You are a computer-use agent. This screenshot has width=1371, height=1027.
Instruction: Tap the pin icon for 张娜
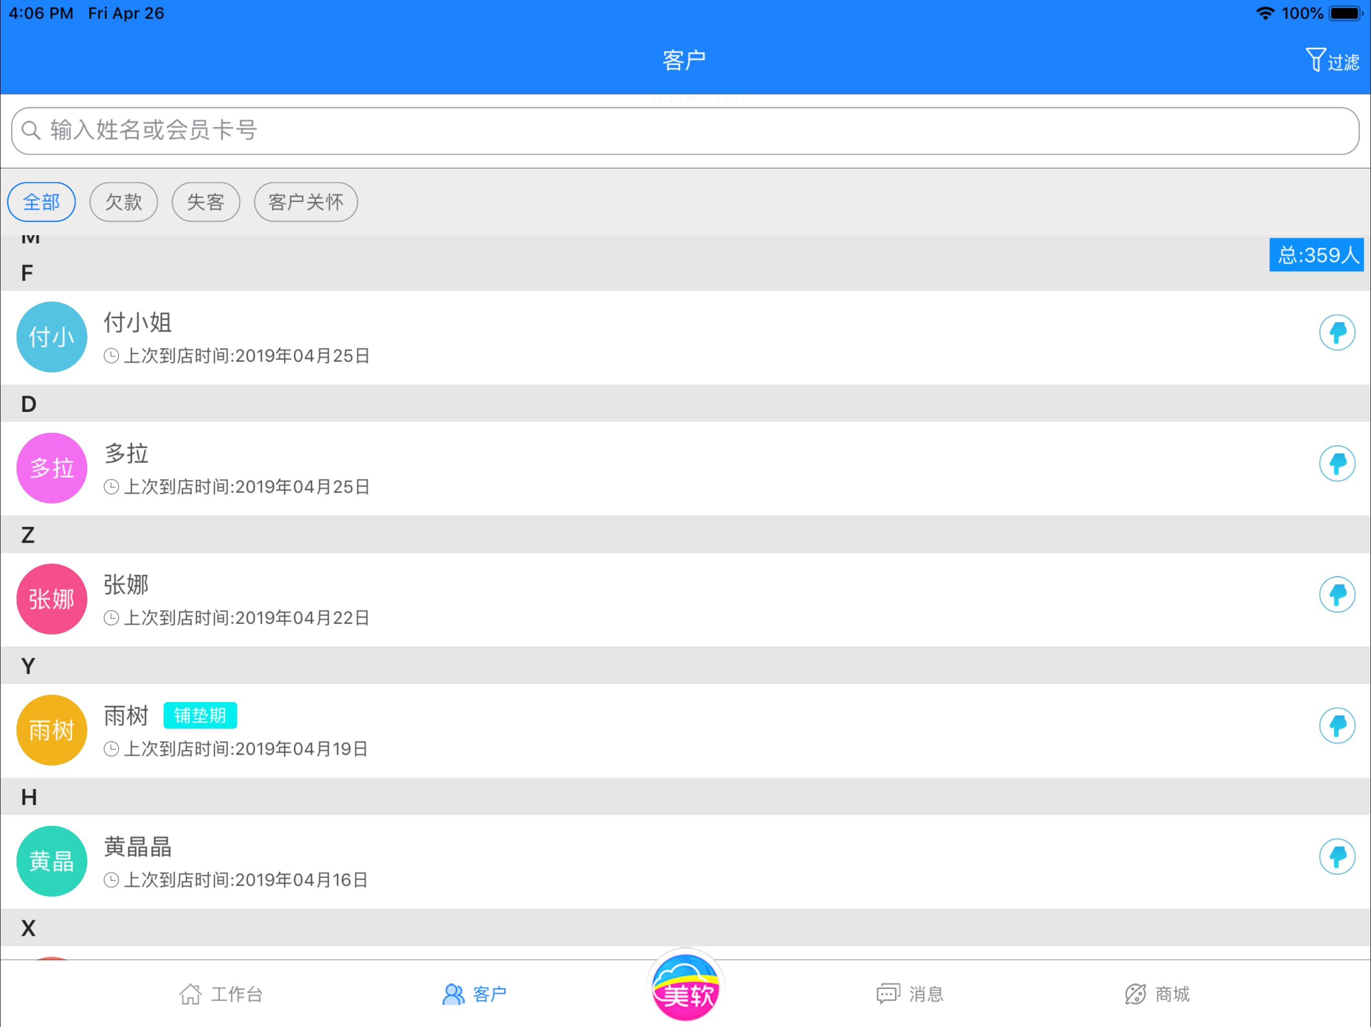pos(1337,595)
